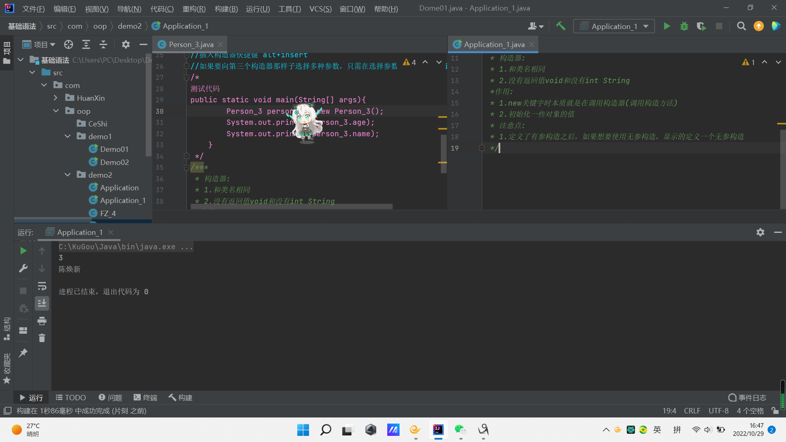Click the locate file crosshair icon
Image resolution: width=786 pixels, height=442 pixels.
pos(68,45)
